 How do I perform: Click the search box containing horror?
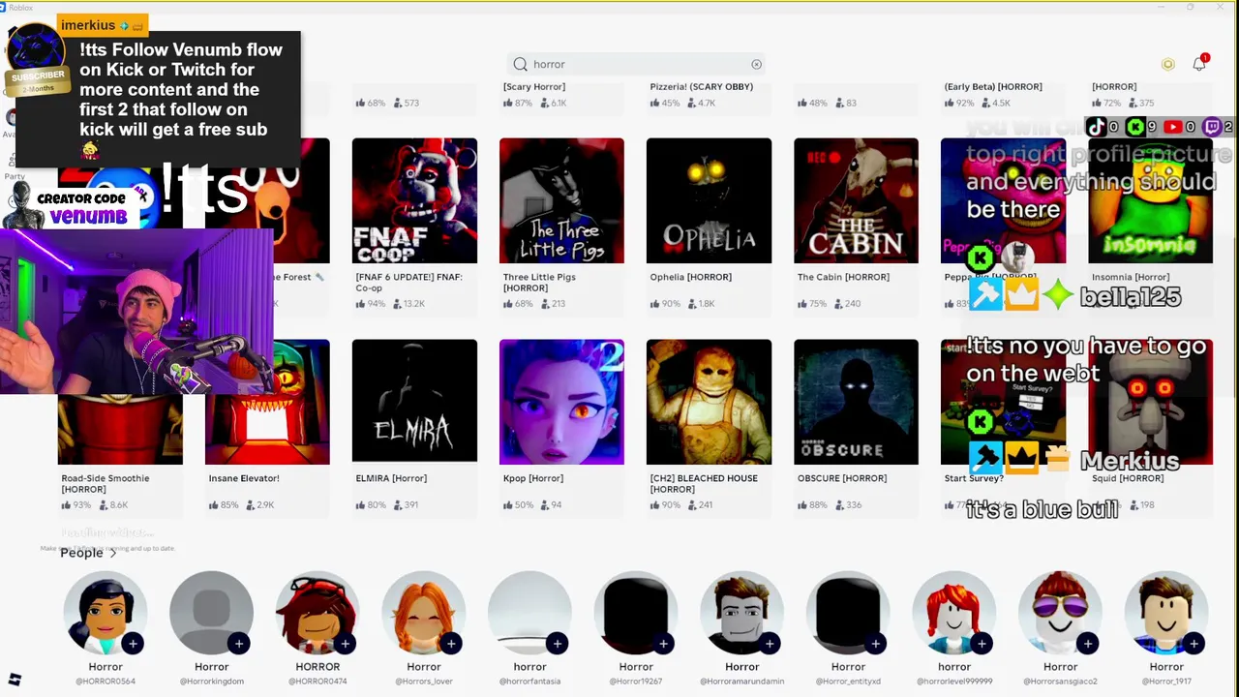(x=637, y=64)
